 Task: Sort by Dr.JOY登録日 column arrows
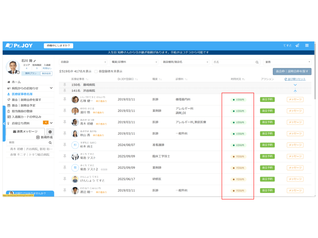click(x=136, y=79)
